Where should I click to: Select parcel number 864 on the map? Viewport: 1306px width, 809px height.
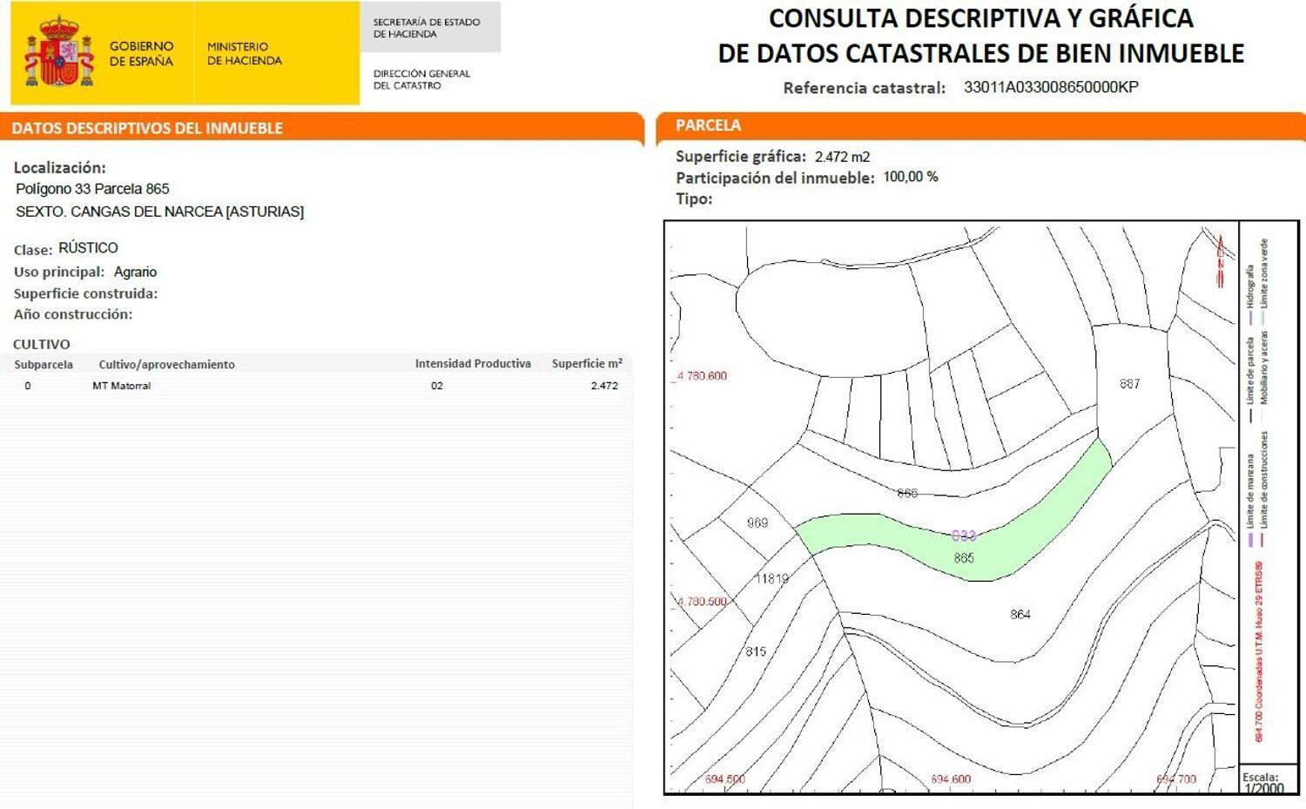click(1020, 614)
